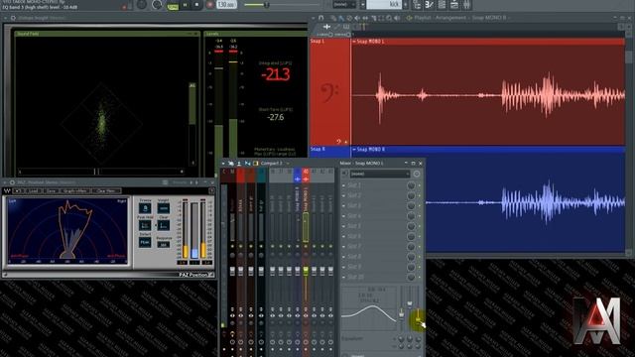Click the Response value field in PAZ Position
635x357 pixels.
[x=163, y=245]
